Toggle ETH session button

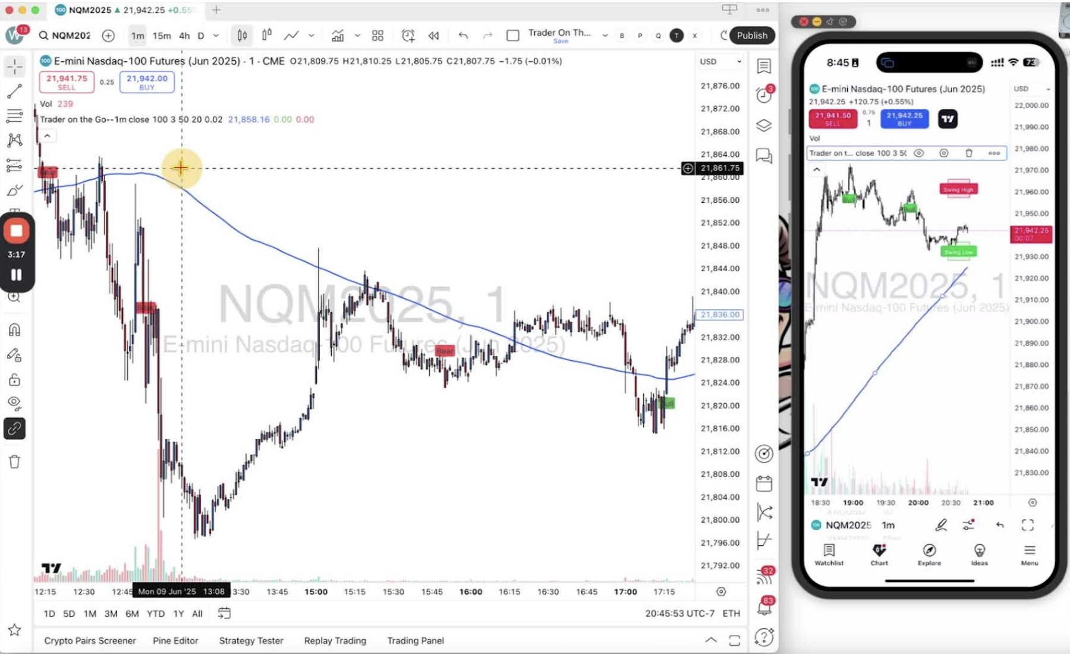tap(731, 613)
